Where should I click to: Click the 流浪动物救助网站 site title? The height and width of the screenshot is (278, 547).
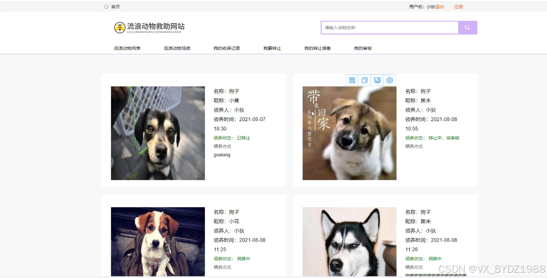[156, 26]
